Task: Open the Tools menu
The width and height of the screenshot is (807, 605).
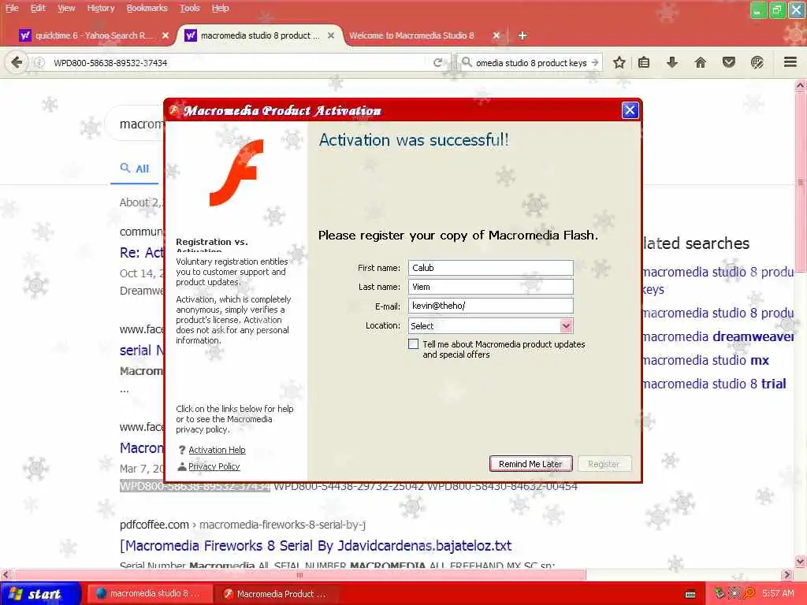Action: pos(190,8)
